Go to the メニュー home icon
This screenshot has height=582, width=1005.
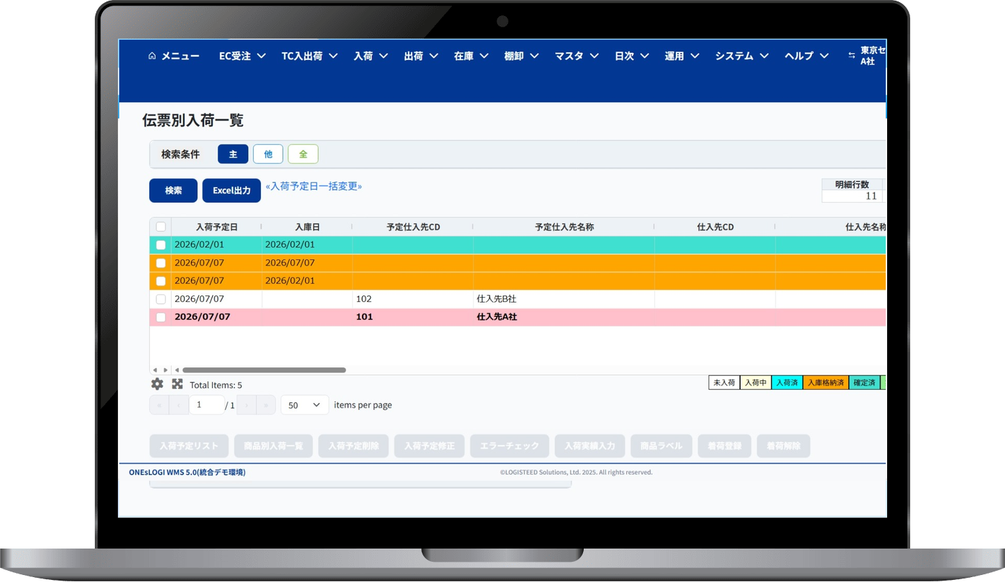(152, 56)
